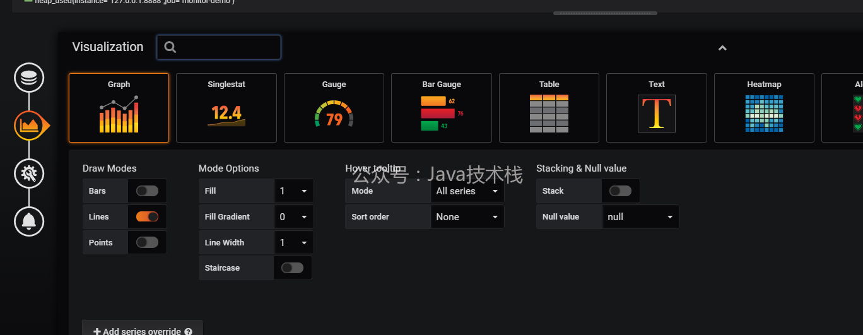Choose the Singlestat visualization card
The image size is (863, 335).
(x=226, y=108)
